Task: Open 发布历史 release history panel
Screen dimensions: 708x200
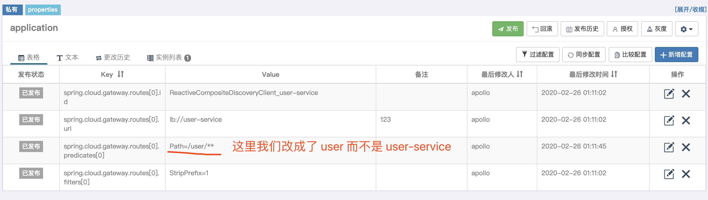Action: (582, 29)
